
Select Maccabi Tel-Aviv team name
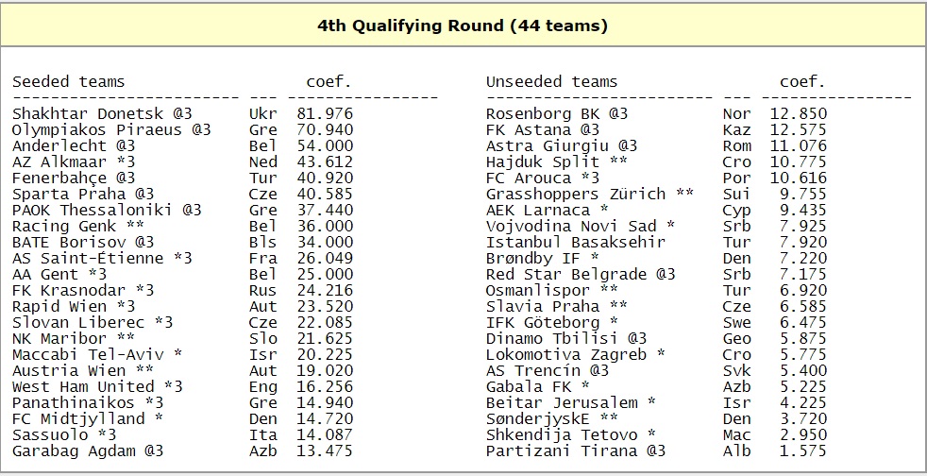tap(87, 354)
